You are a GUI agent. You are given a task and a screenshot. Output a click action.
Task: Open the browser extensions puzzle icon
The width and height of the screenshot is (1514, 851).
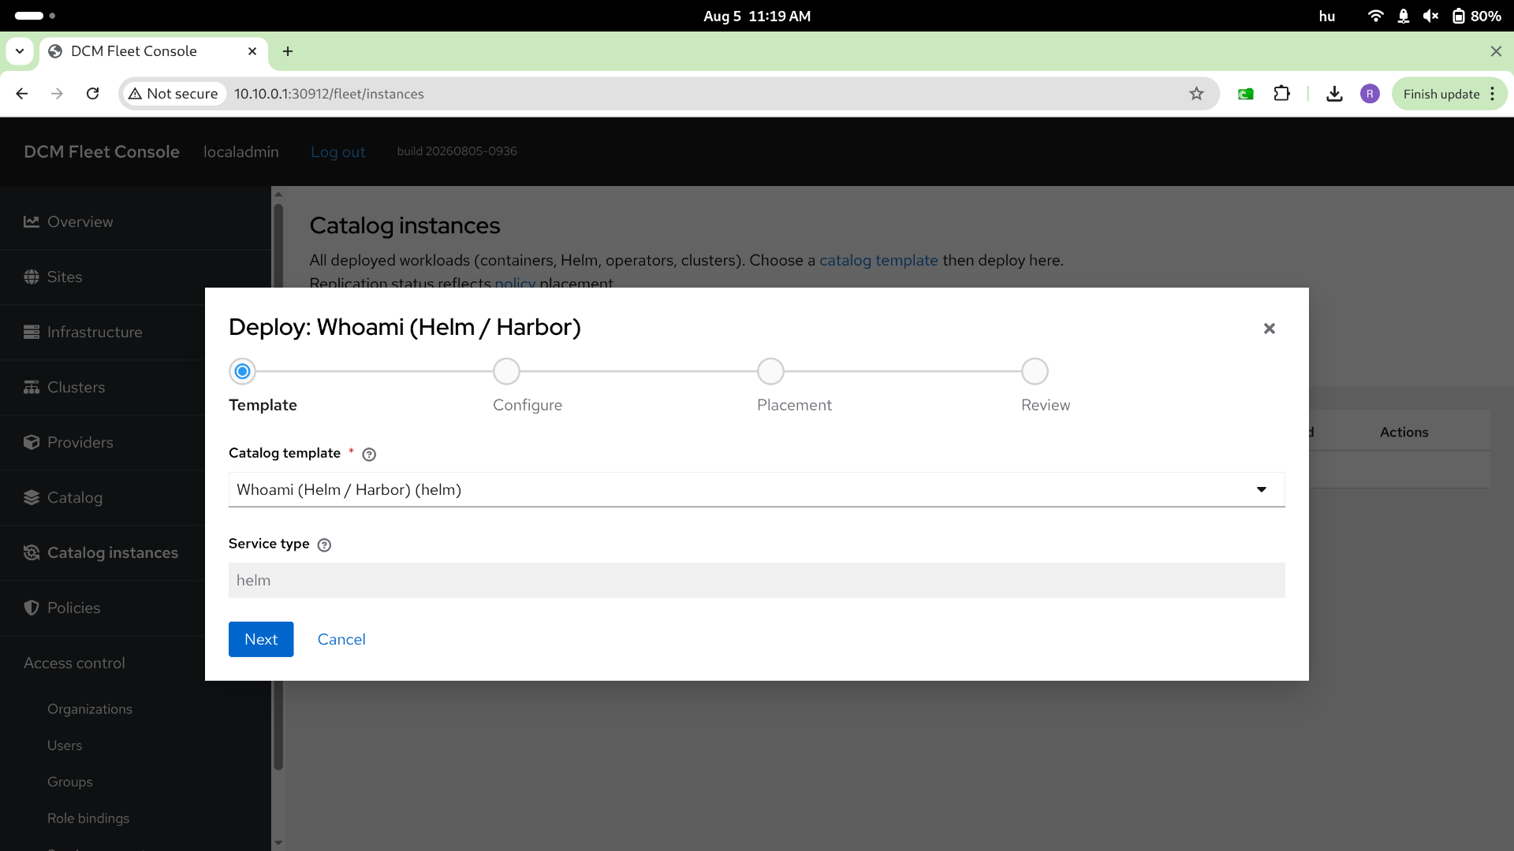click(1281, 94)
